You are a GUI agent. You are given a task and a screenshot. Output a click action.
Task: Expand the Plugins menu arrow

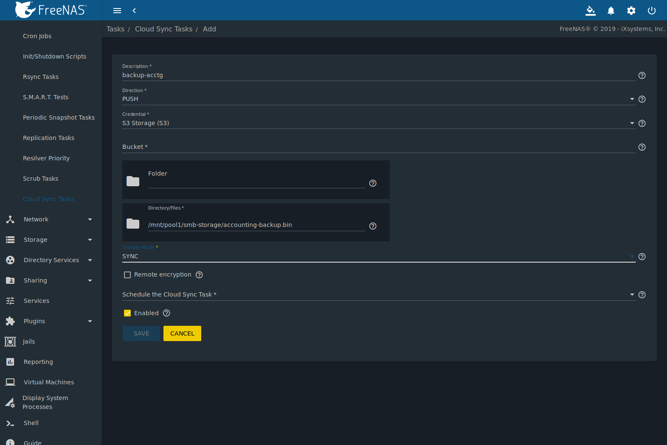click(x=90, y=321)
